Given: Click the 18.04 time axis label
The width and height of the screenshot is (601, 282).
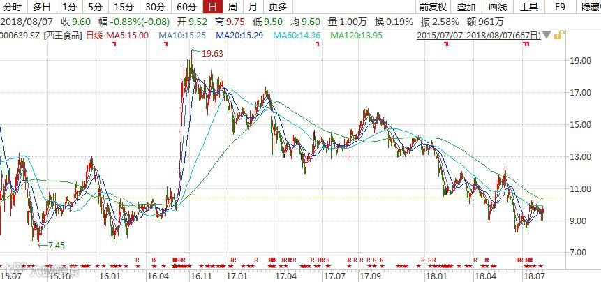Looking at the screenshot, I should [x=484, y=276].
